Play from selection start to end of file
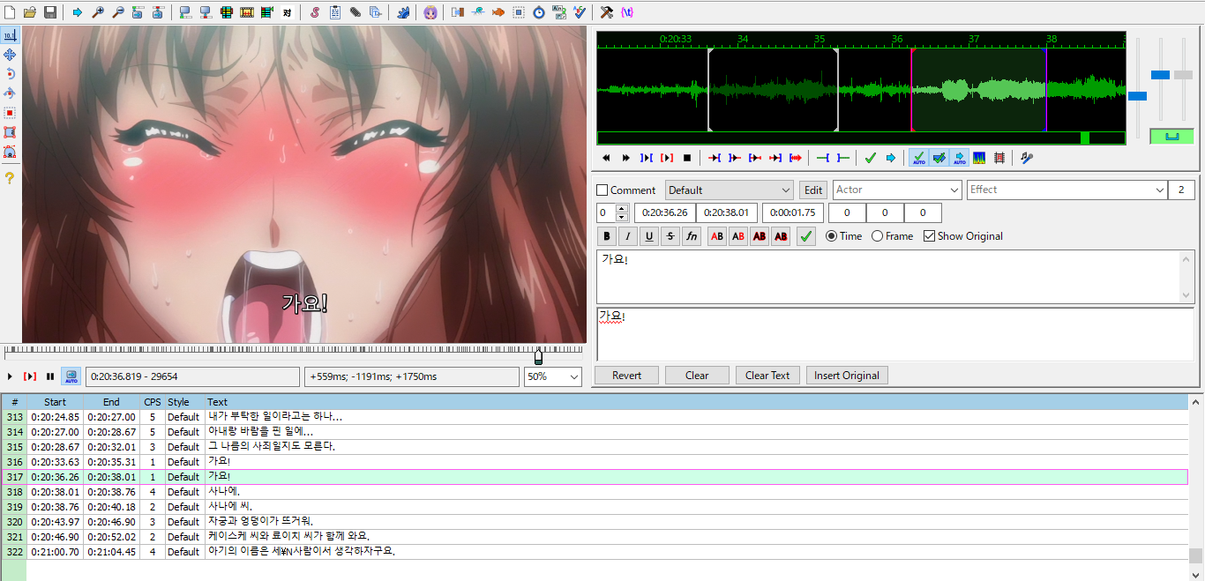The width and height of the screenshot is (1205, 581). point(796,158)
